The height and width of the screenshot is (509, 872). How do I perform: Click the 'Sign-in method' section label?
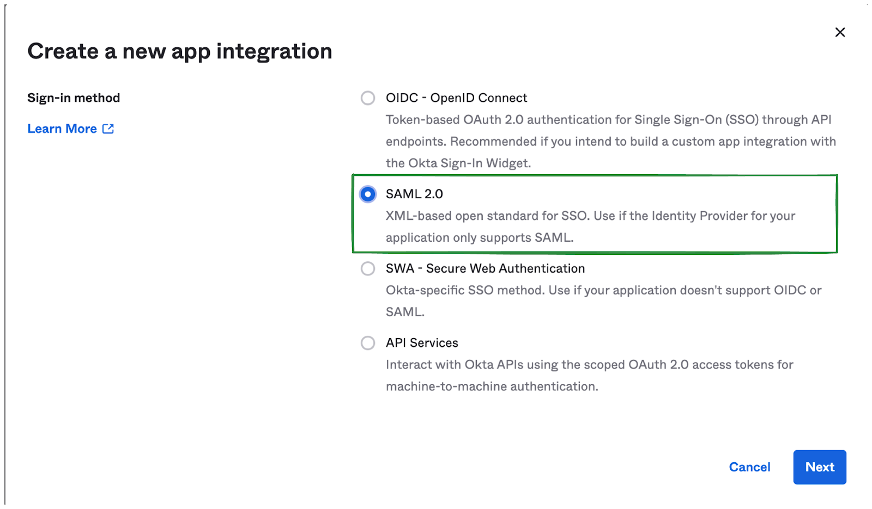[74, 98]
